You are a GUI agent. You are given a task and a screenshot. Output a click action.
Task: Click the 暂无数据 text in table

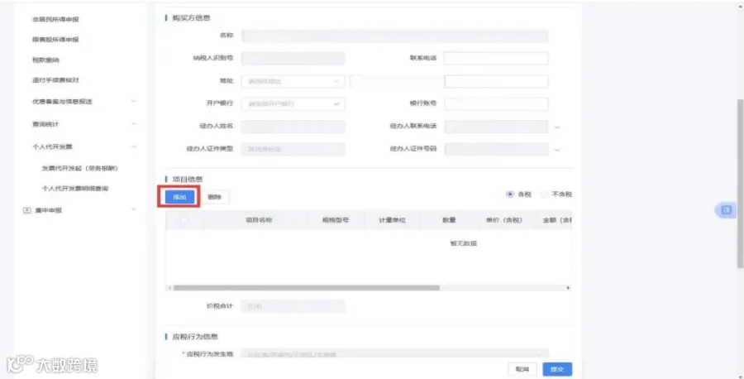pyautogui.click(x=464, y=243)
